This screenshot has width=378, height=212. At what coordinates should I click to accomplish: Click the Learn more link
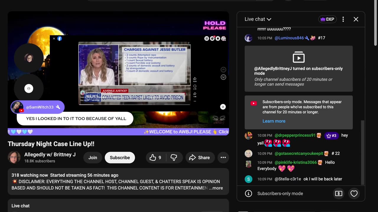274,121
